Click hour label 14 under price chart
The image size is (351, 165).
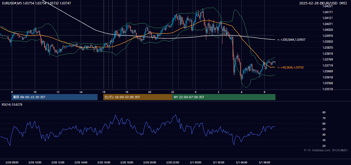click(81, 92)
